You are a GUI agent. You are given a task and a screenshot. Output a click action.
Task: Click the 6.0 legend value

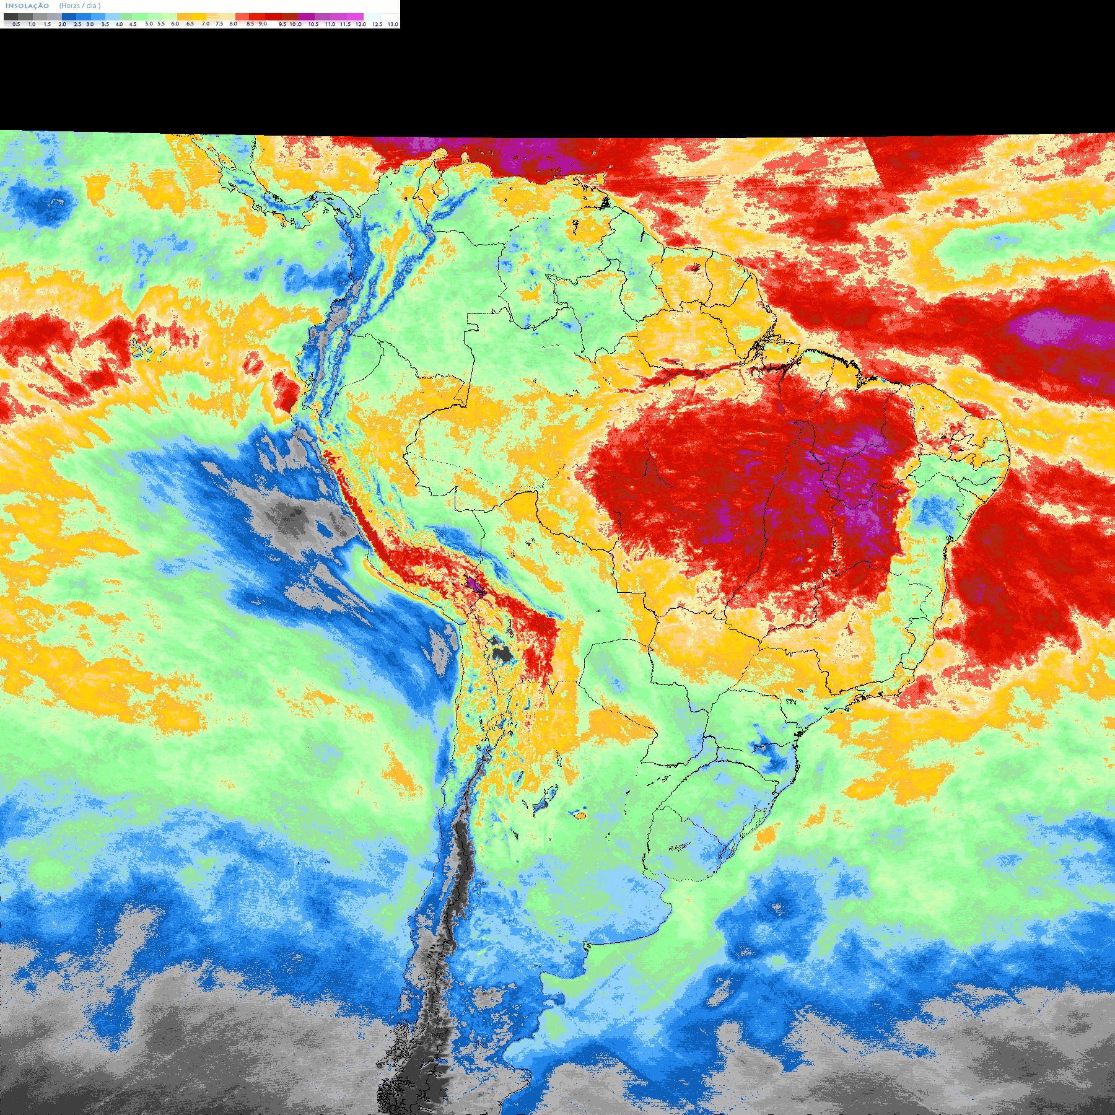[175, 24]
